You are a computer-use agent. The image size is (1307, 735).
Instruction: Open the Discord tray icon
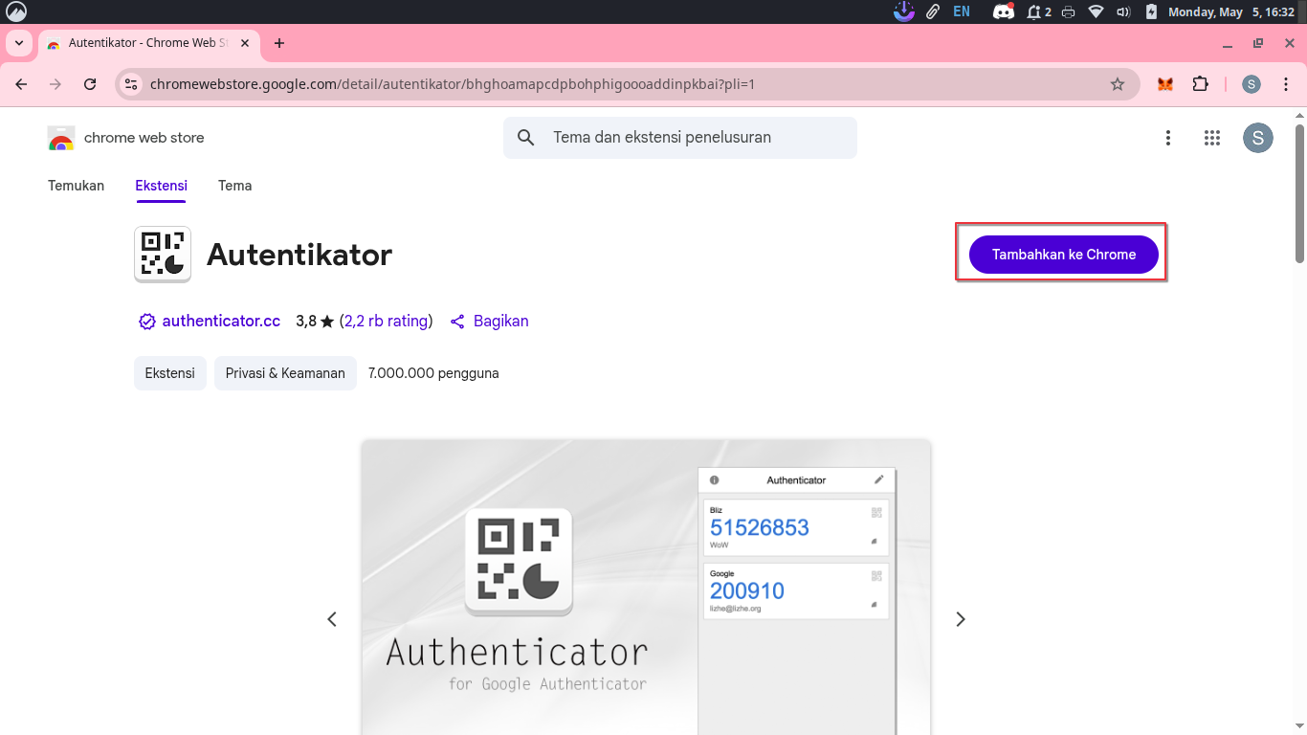click(x=1003, y=11)
